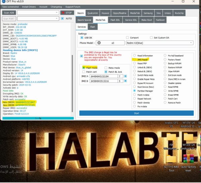Click the red STOP square icon

(x=63, y=13)
